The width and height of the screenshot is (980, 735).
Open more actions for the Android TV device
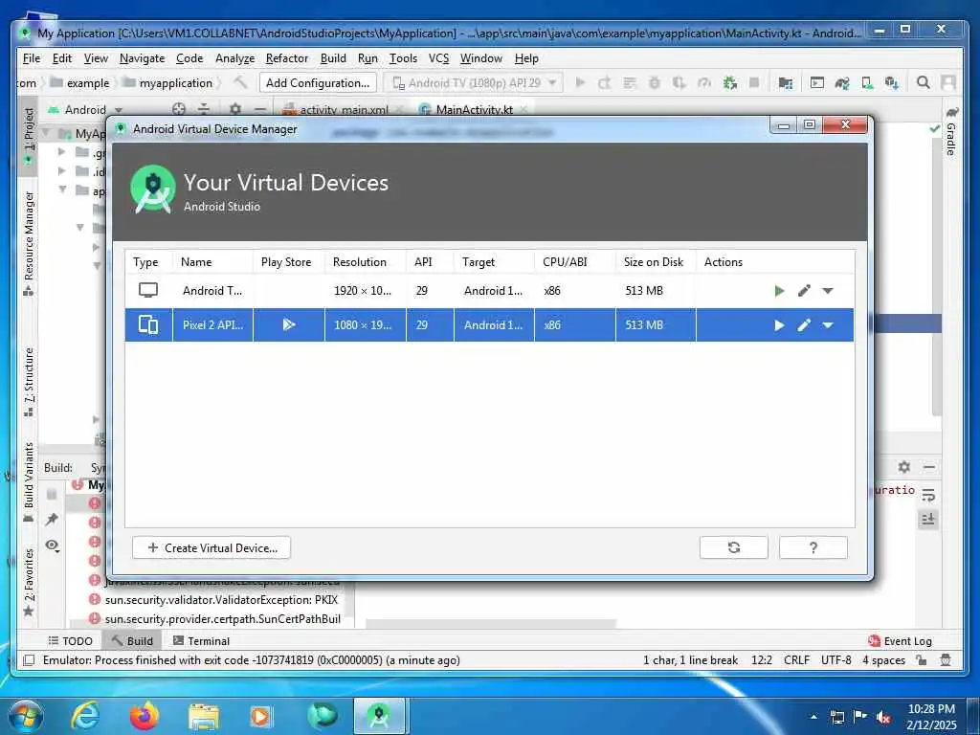[828, 291]
